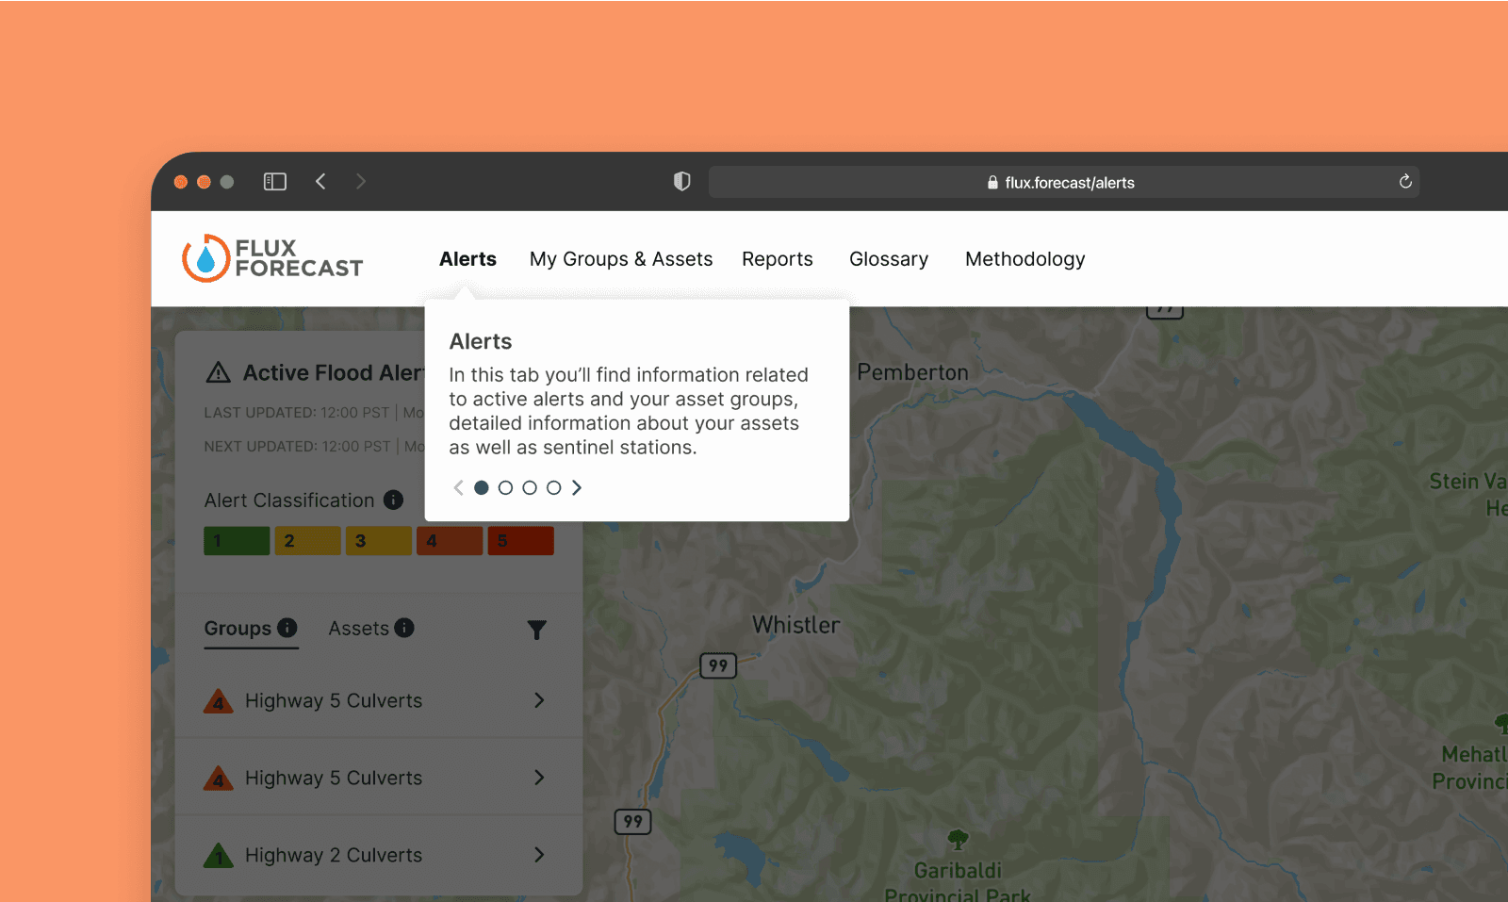1508x902 pixels.
Task: Expand Highway 2 Culverts chevron
Action: click(x=539, y=855)
